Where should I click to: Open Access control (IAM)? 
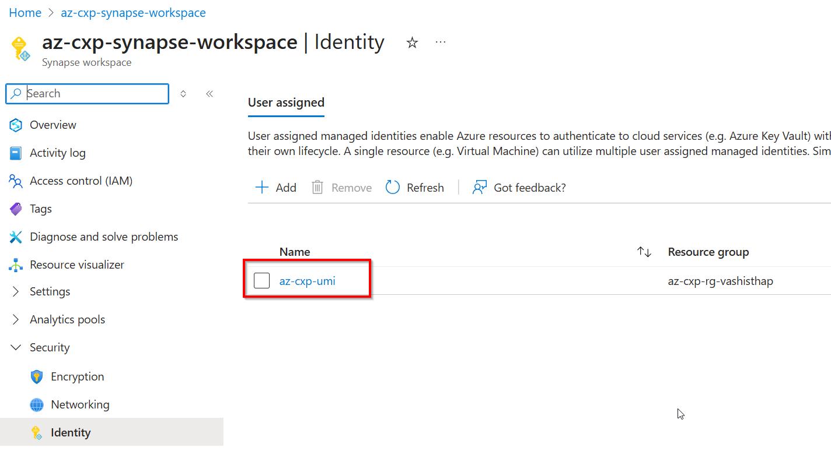pyautogui.click(x=81, y=181)
